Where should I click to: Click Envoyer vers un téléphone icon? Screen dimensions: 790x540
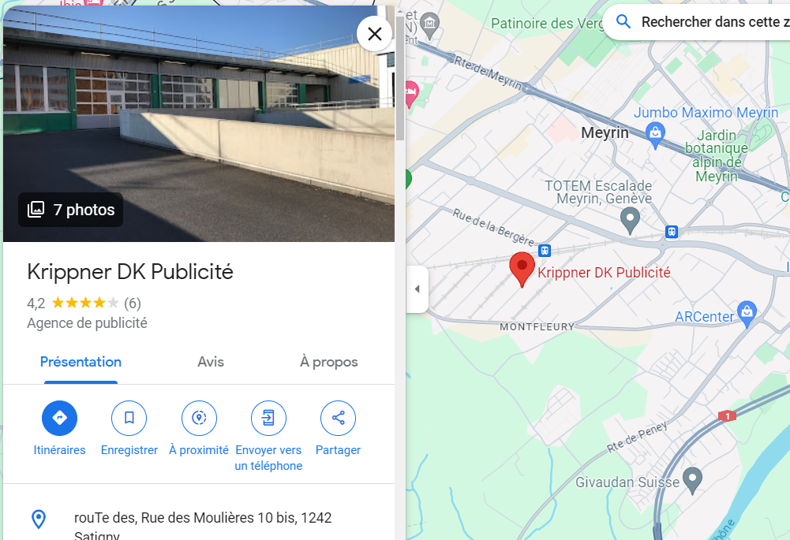pos(268,418)
